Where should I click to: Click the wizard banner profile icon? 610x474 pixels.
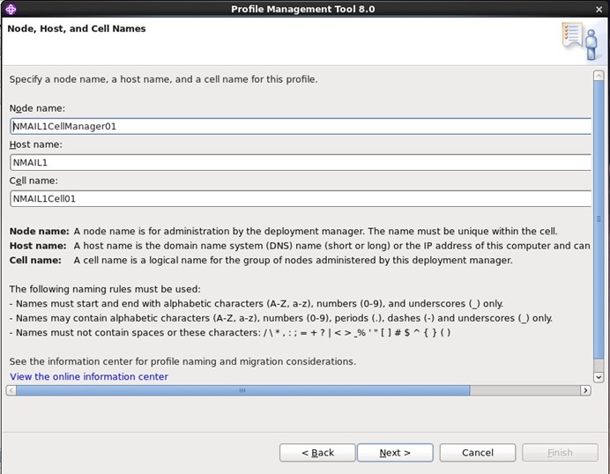579,40
